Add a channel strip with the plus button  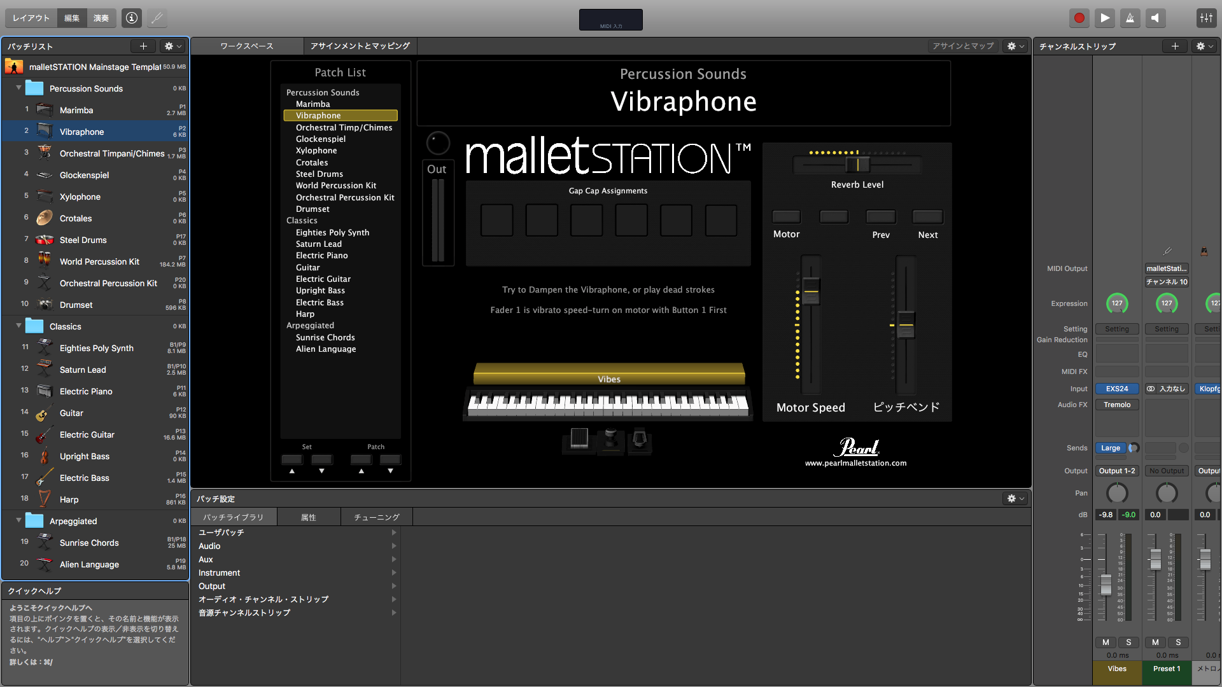point(1175,46)
